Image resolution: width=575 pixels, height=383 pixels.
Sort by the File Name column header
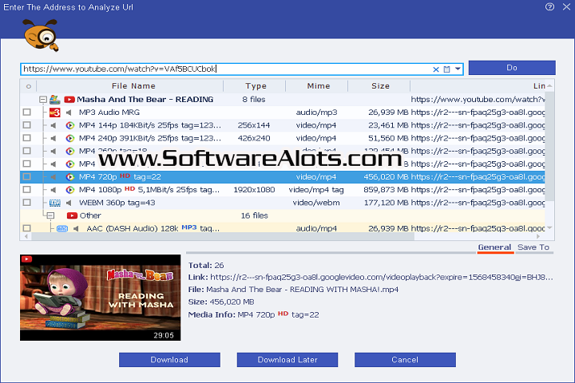(x=133, y=86)
